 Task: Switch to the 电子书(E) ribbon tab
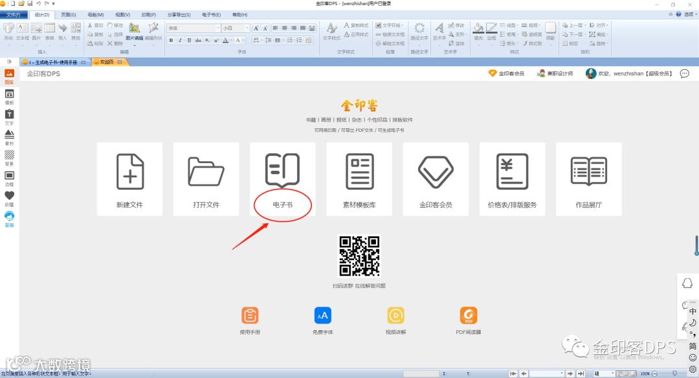click(211, 15)
